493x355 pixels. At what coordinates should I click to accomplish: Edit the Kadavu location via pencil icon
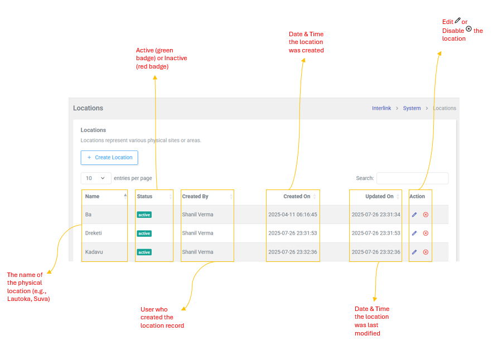414,252
